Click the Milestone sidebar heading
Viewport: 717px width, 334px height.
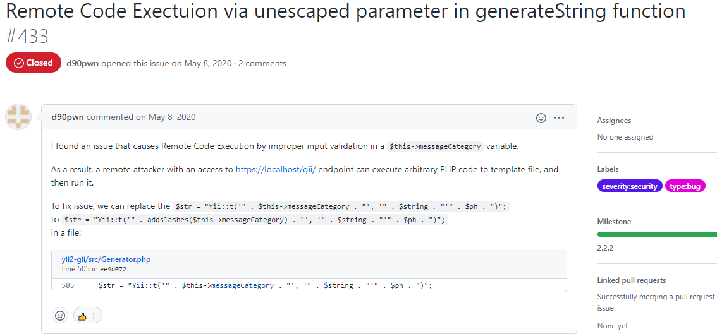[614, 222]
